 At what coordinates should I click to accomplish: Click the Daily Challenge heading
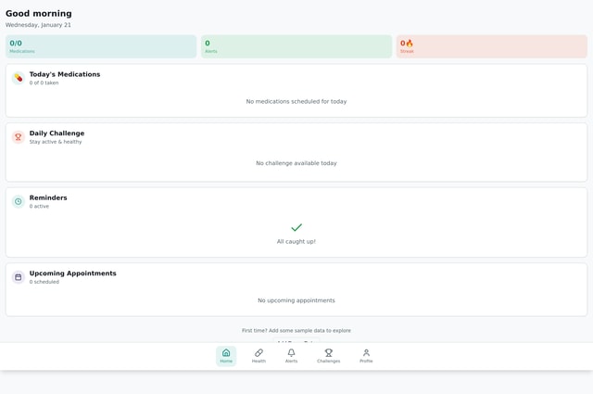(57, 133)
